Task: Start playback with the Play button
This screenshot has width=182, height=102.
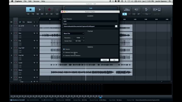Action: pyautogui.click(x=40, y=9)
